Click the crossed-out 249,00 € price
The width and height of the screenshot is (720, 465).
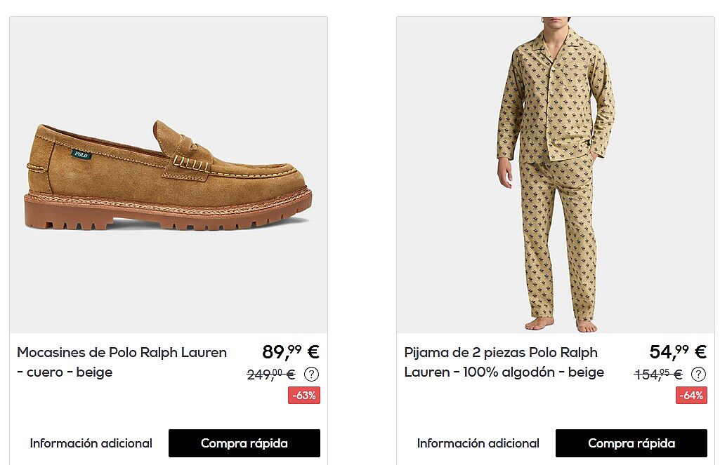(x=271, y=375)
